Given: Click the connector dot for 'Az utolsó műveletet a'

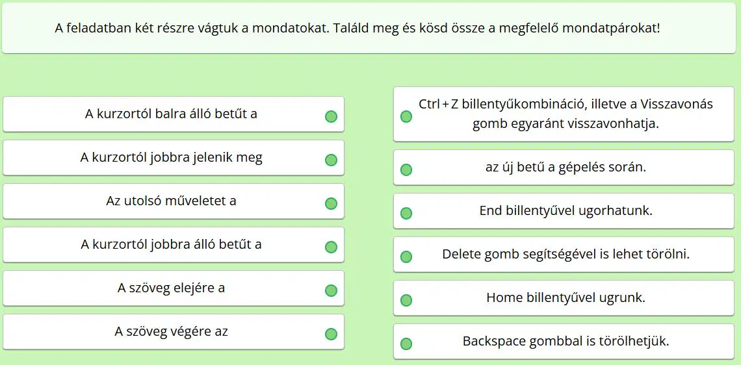Looking at the screenshot, I should click(331, 203).
